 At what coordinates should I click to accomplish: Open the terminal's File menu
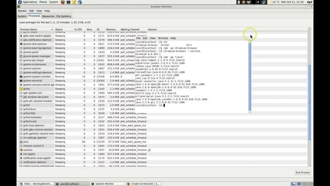138,38
